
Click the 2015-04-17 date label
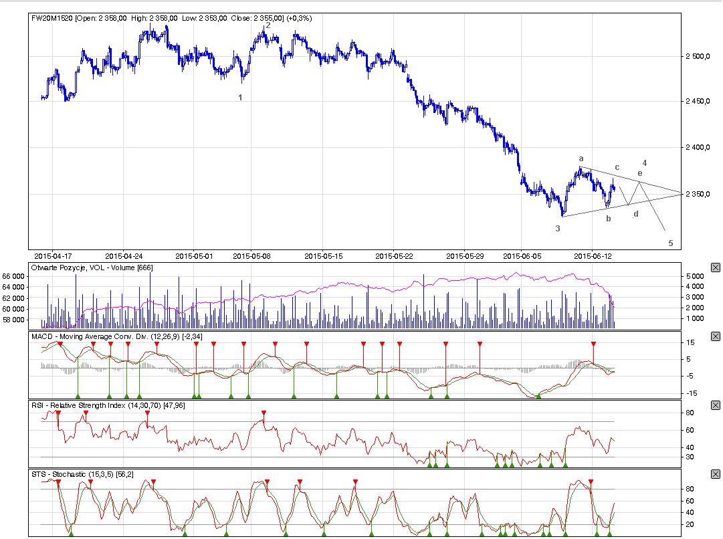click(x=53, y=256)
